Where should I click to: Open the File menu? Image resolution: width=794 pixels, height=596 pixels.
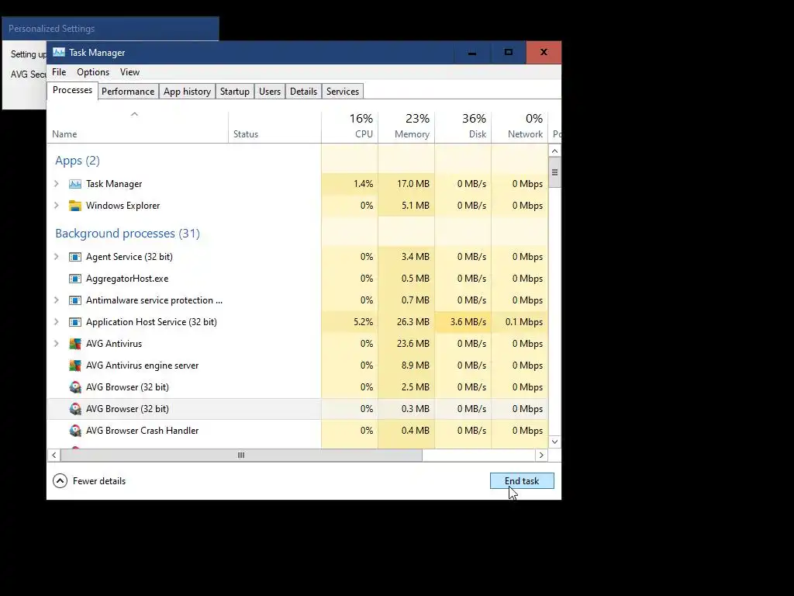coord(59,72)
